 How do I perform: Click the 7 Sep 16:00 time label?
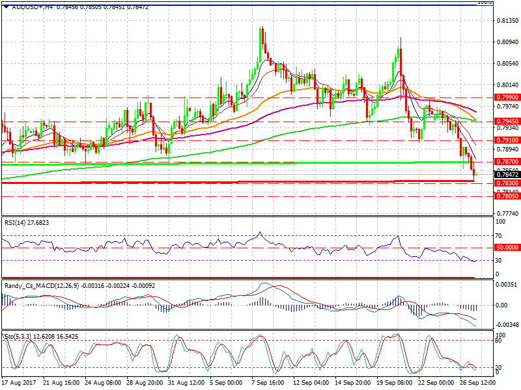268,383
